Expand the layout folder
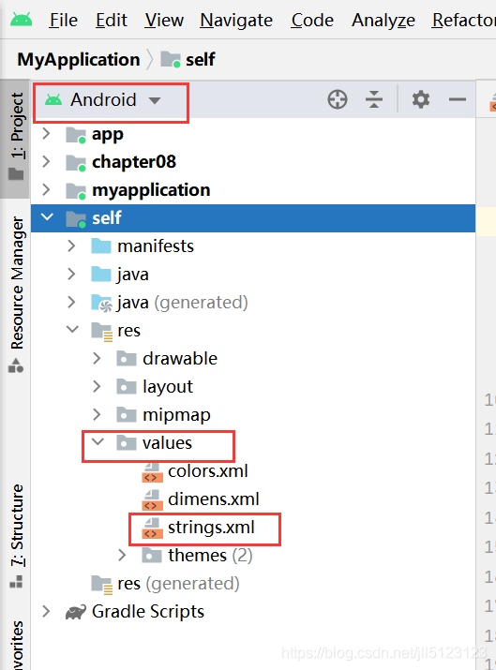 [97, 386]
